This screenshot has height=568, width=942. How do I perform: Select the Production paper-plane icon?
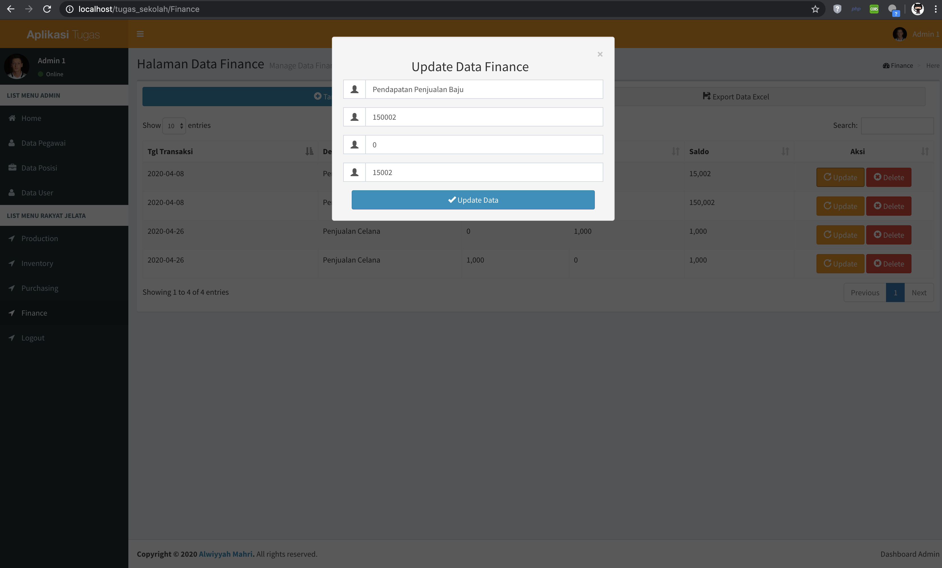click(12, 238)
